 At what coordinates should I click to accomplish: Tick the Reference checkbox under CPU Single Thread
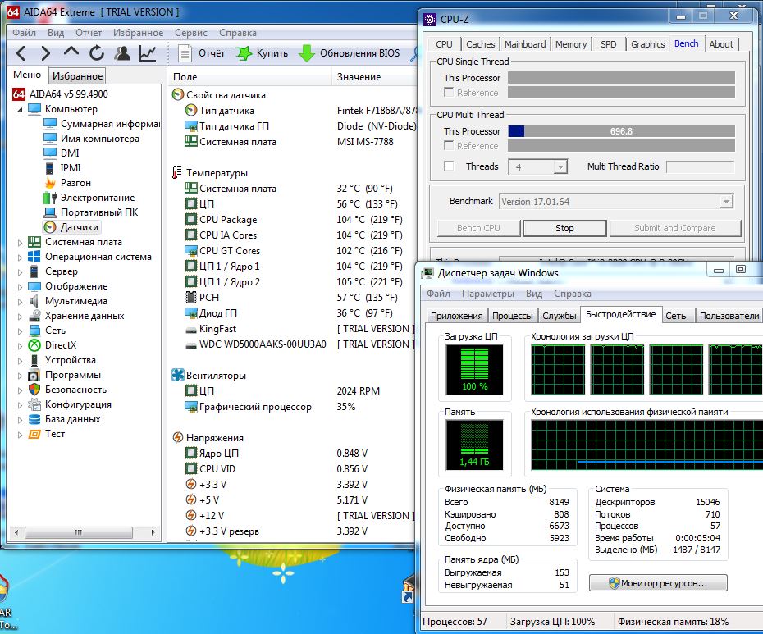click(x=449, y=93)
